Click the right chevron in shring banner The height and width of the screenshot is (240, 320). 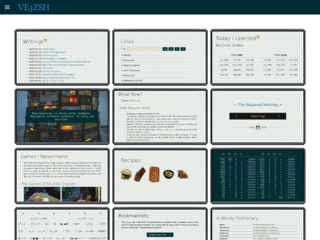click(279, 116)
